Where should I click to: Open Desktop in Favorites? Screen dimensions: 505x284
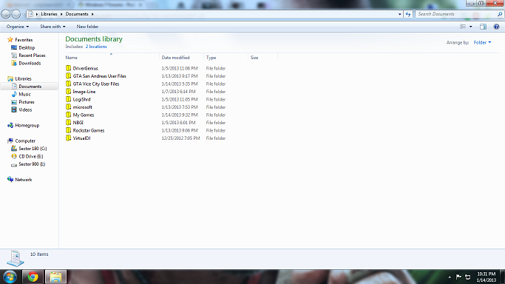(27, 47)
